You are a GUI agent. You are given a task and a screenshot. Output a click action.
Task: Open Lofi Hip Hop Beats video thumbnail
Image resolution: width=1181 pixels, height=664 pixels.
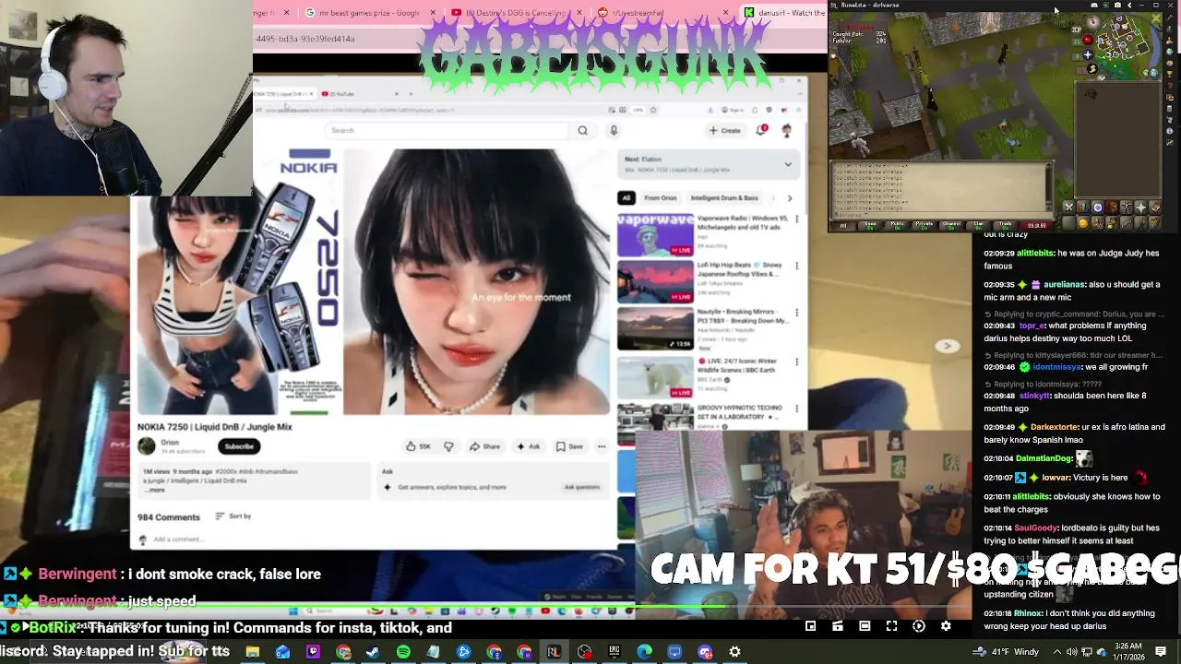pyautogui.click(x=655, y=281)
